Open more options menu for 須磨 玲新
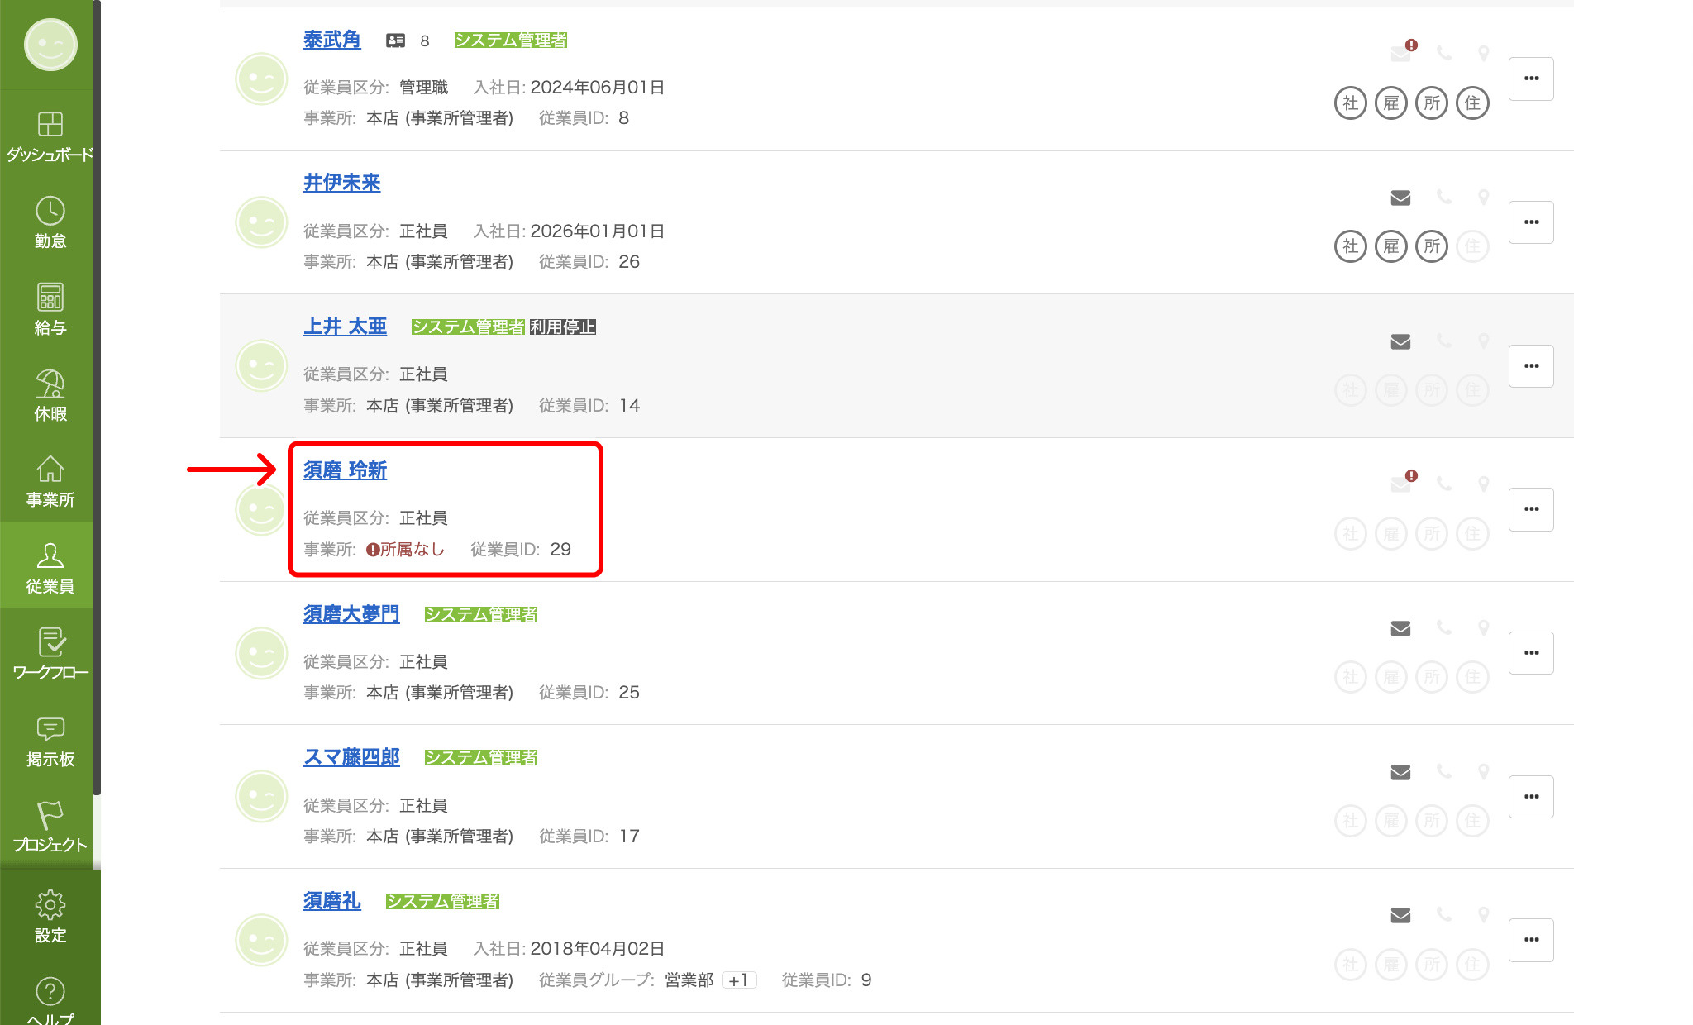1693x1025 pixels. point(1531,509)
